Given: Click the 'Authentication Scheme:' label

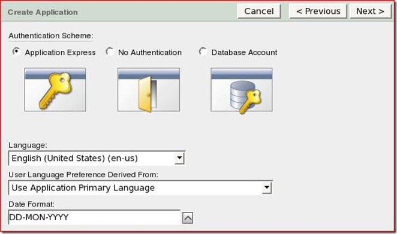Looking at the screenshot, I should 51,36.
